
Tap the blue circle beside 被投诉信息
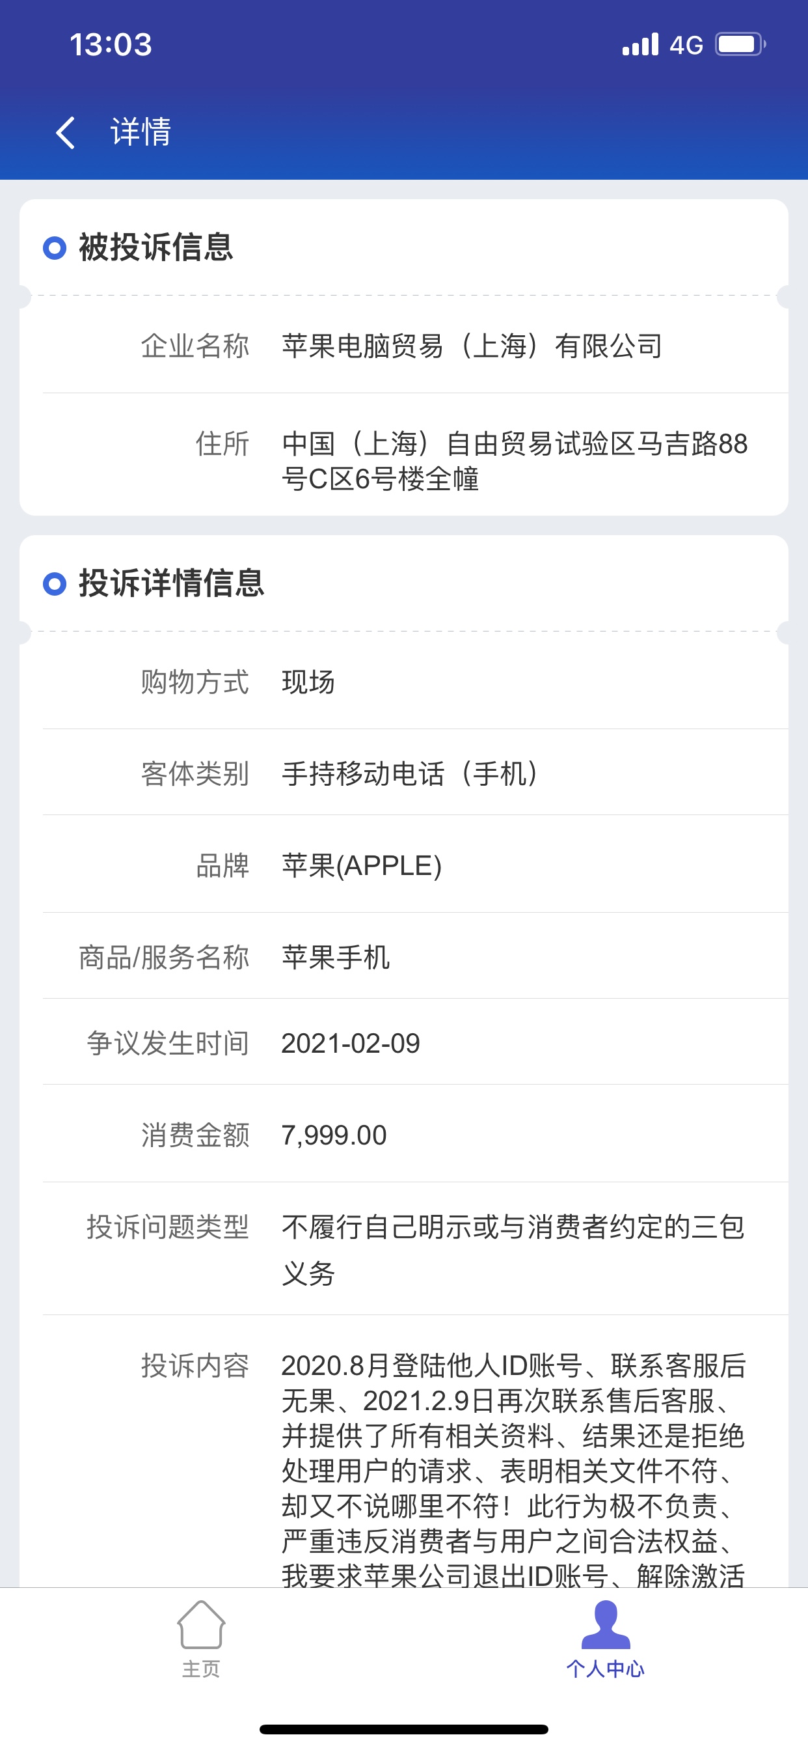tap(54, 247)
